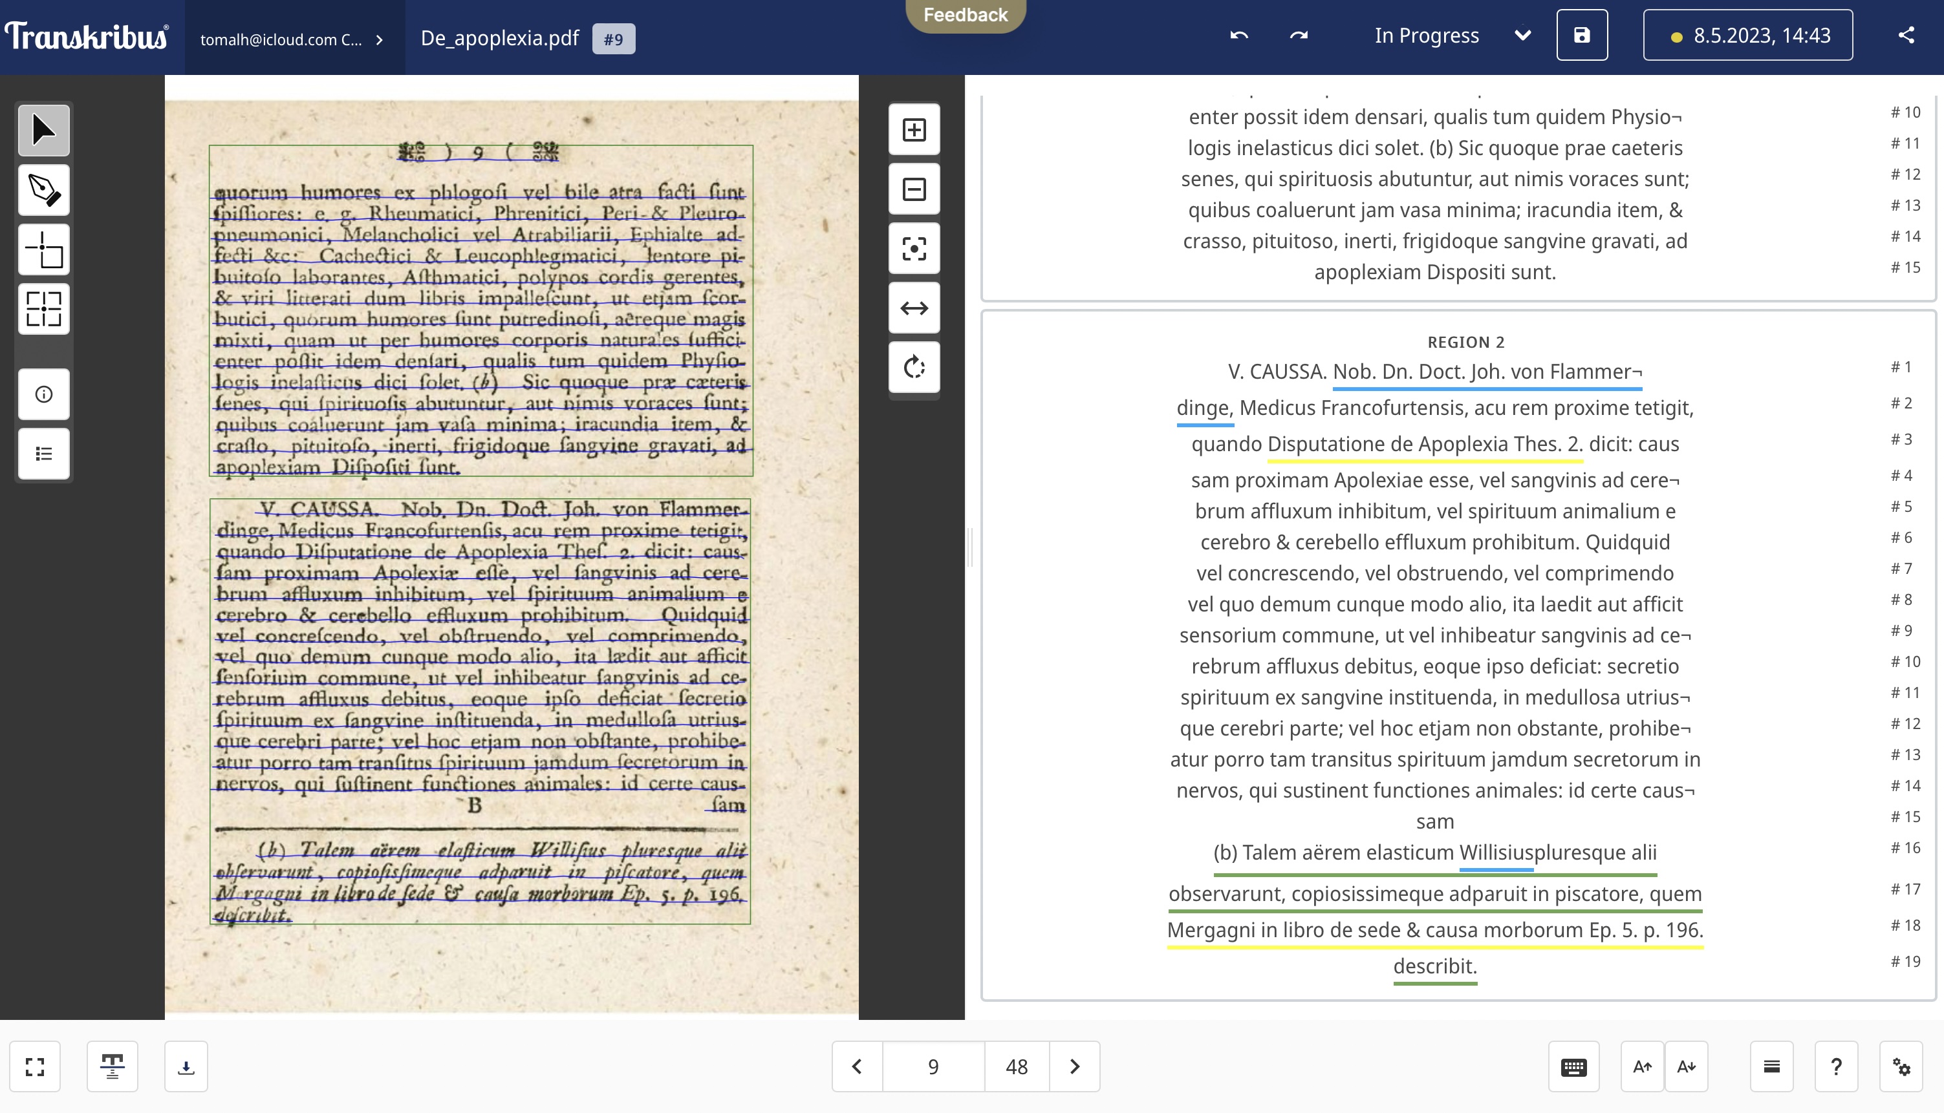The width and height of the screenshot is (1944, 1113).
Task: Toggle text line layout view
Action: click(113, 1066)
